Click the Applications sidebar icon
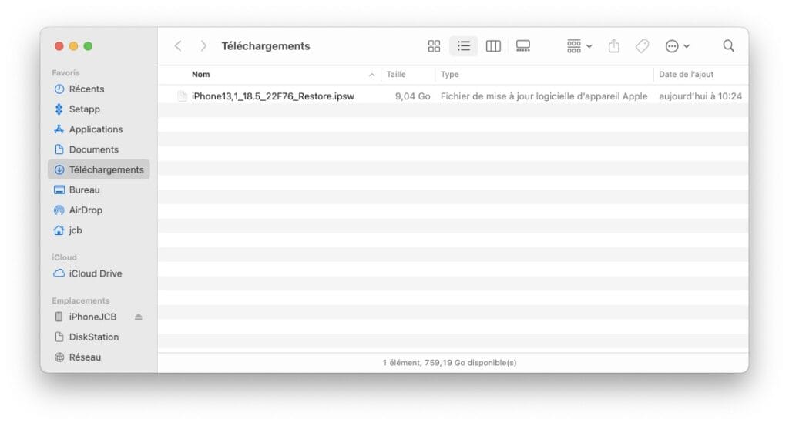Screen dimensions: 789x426 click(x=59, y=129)
